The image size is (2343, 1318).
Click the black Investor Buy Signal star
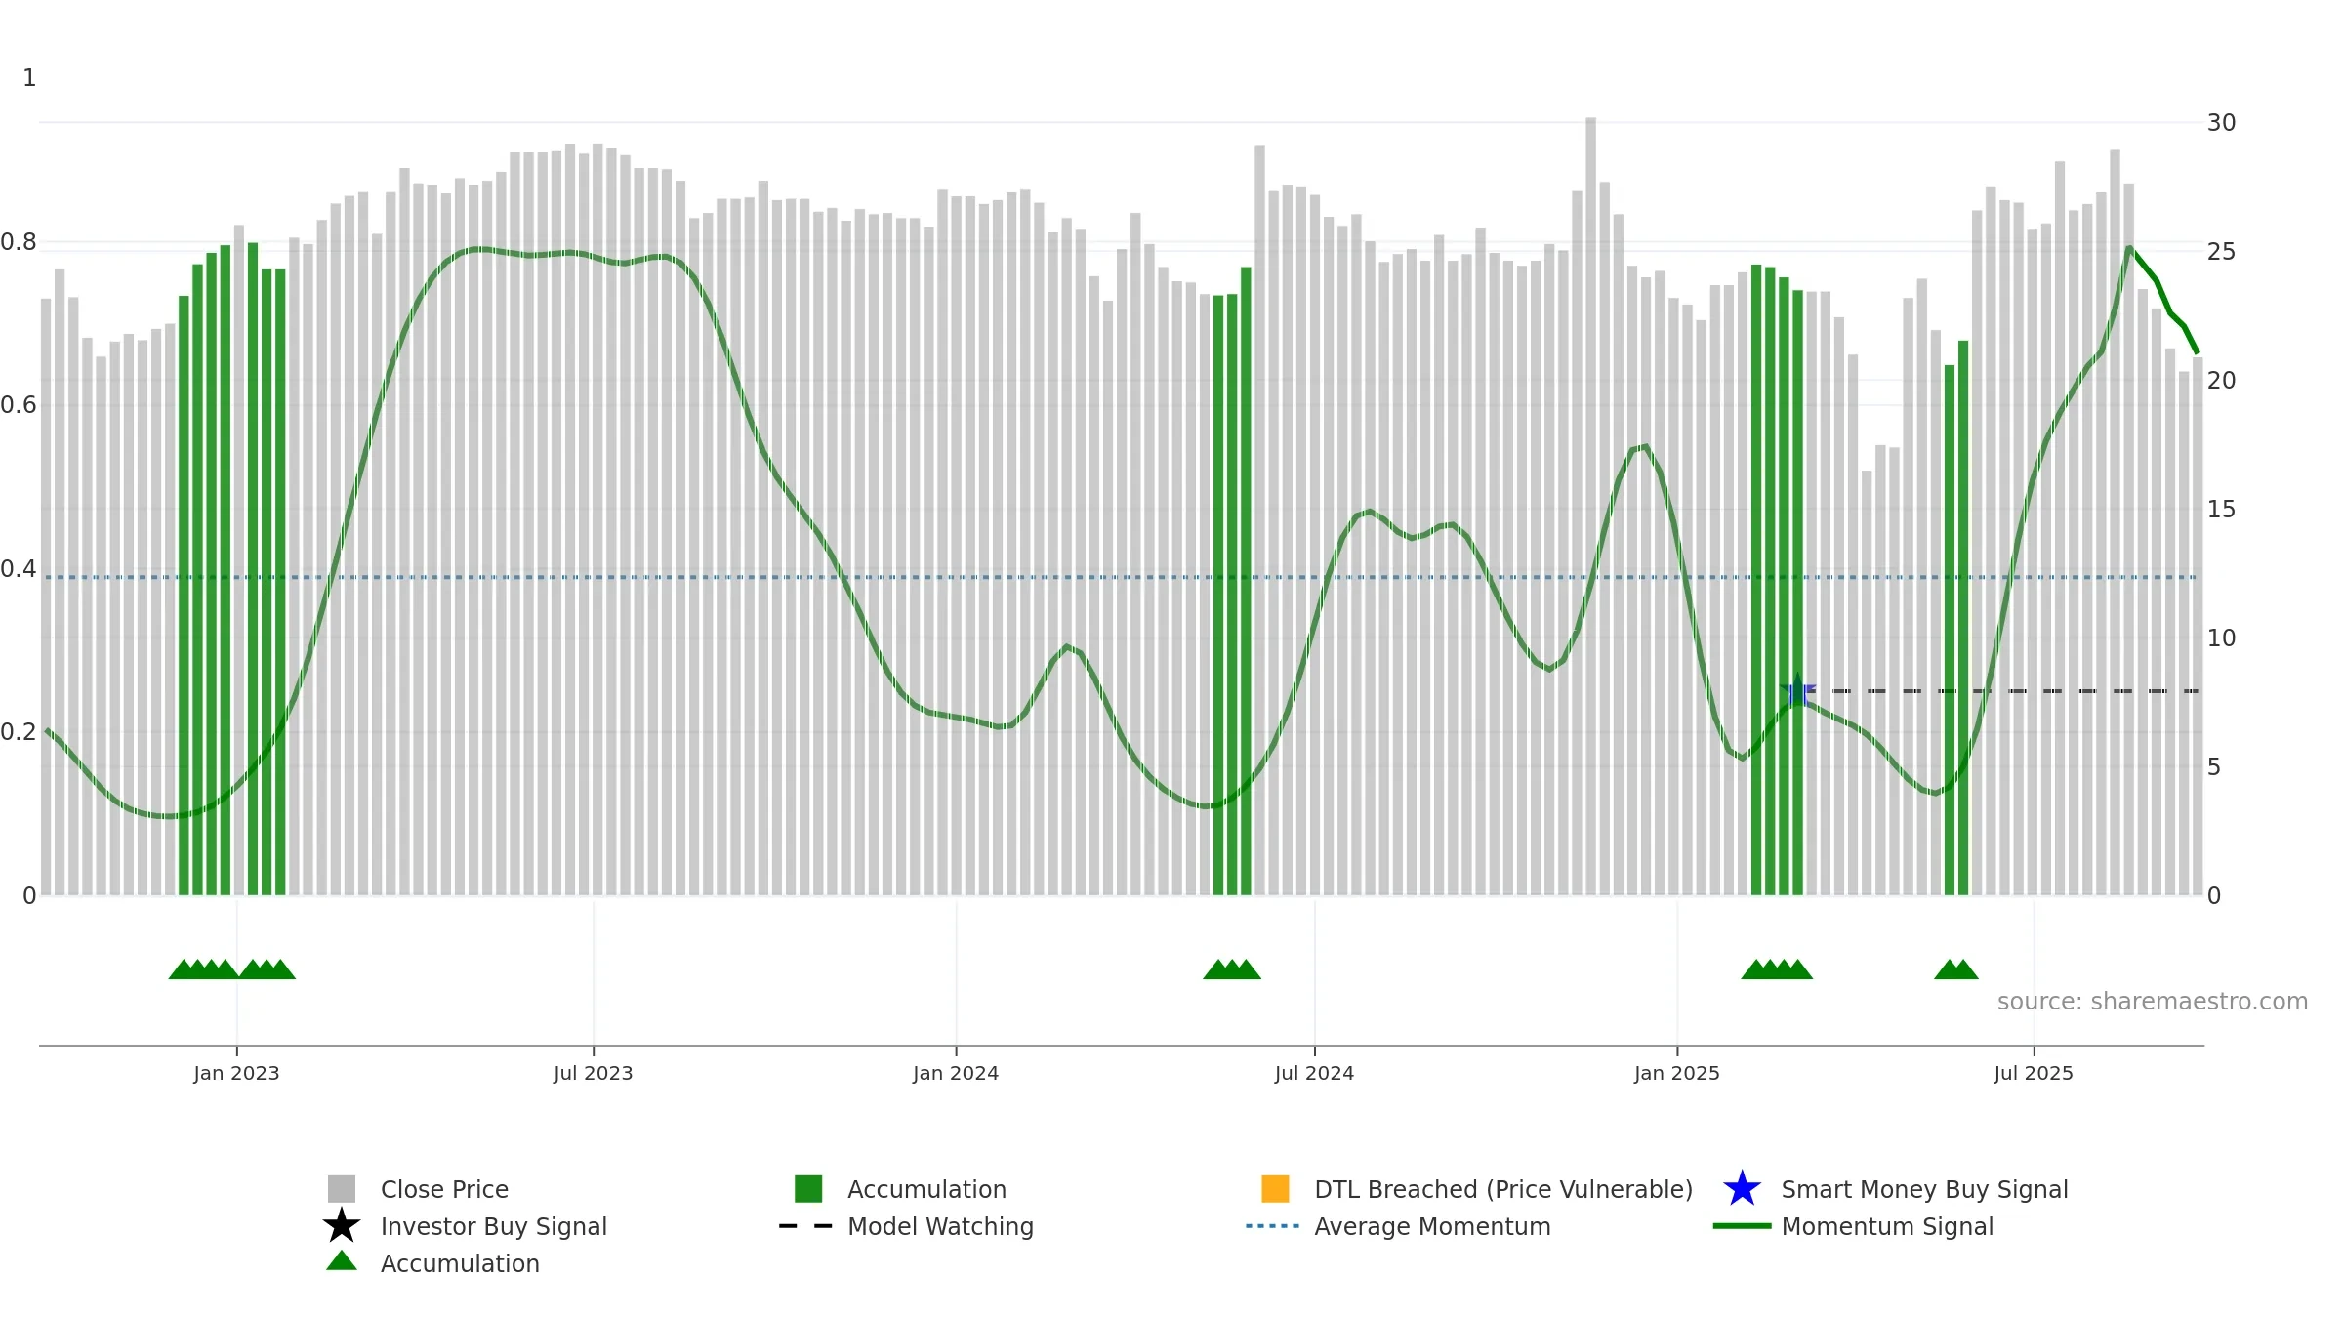click(342, 1225)
